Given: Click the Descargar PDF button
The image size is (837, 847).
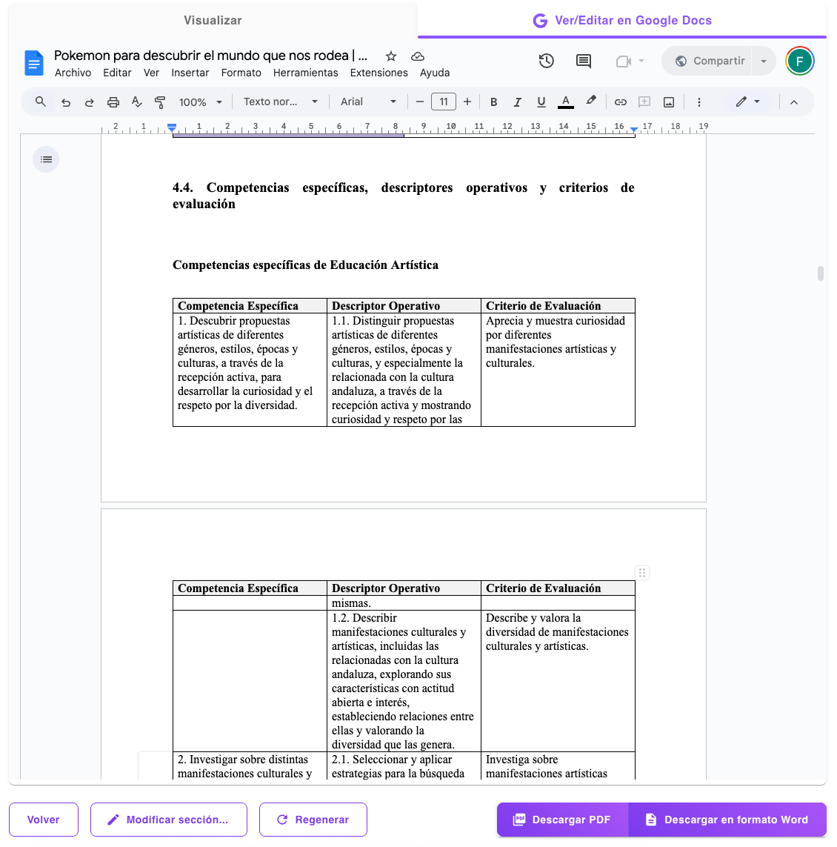Looking at the screenshot, I should pos(562,820).
